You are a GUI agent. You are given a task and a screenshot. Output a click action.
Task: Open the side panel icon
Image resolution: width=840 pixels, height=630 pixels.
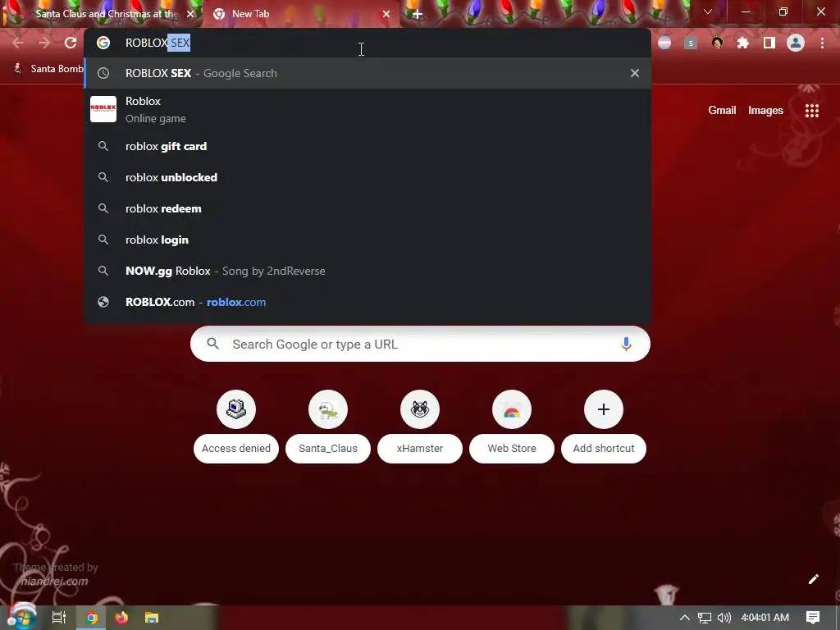tap(769, 43)
